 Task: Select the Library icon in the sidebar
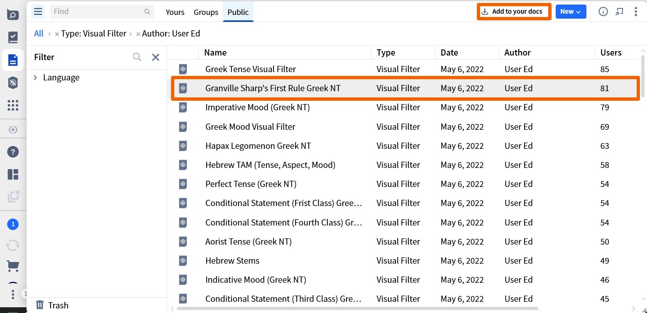(x=13, y=37)
